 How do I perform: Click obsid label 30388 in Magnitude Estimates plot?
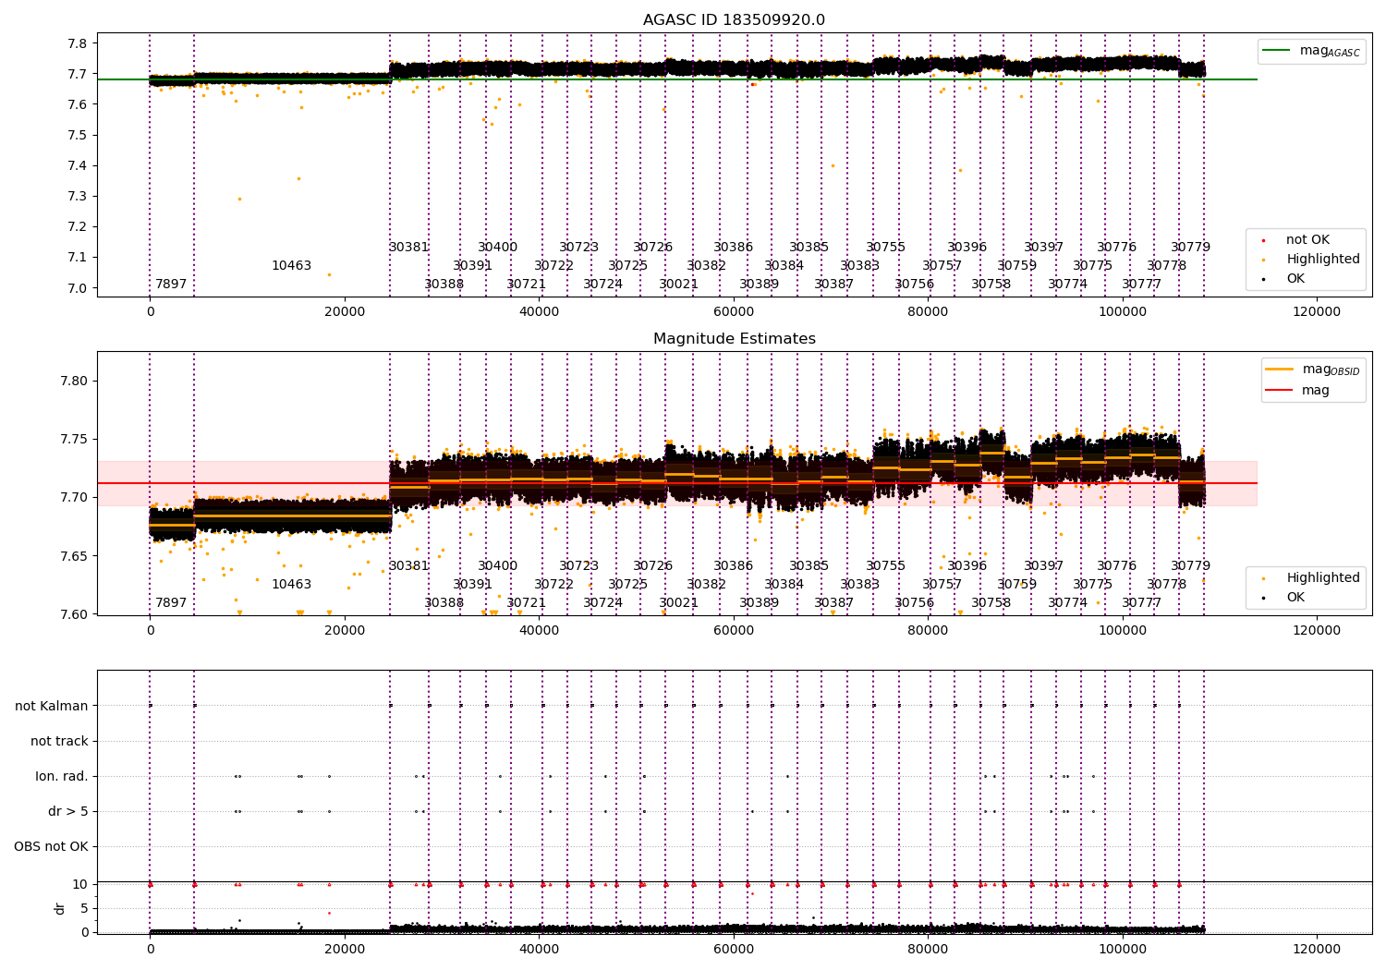click(x=444, y=603)
